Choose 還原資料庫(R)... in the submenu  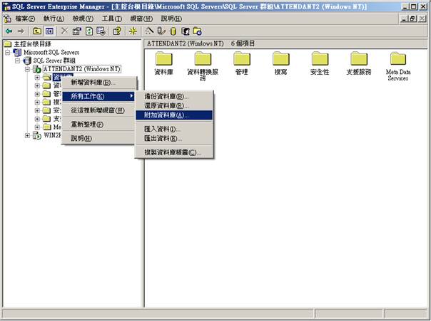tap(174, 106)
